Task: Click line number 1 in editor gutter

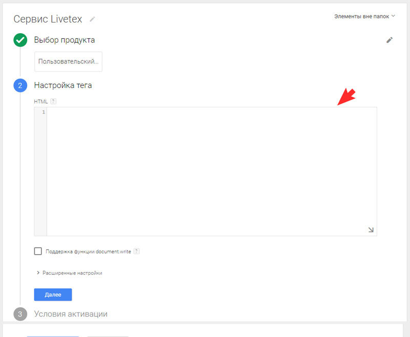Action: [44, 112]
